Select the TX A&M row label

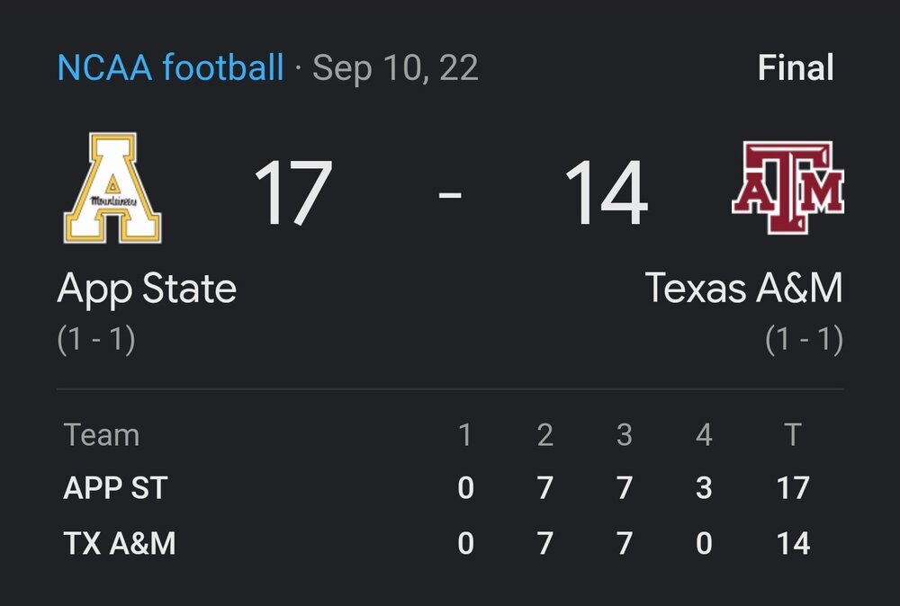pos(120,543)
